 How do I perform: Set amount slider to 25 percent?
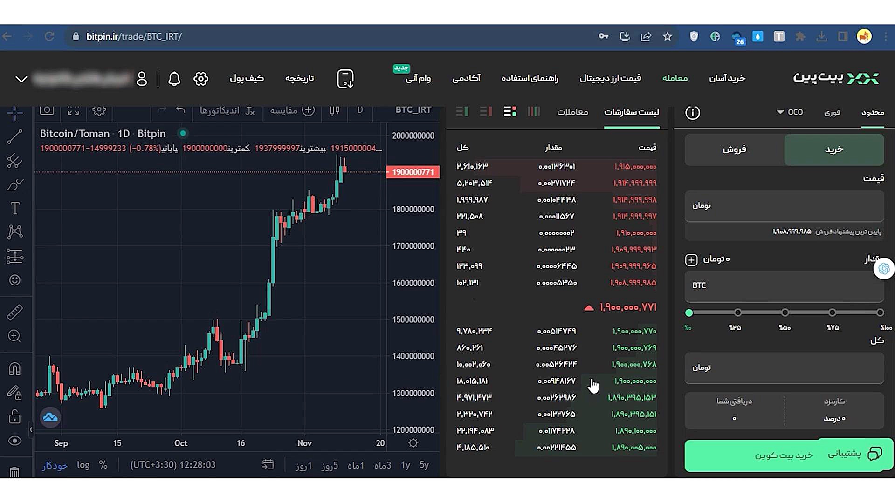coord(737,313)
